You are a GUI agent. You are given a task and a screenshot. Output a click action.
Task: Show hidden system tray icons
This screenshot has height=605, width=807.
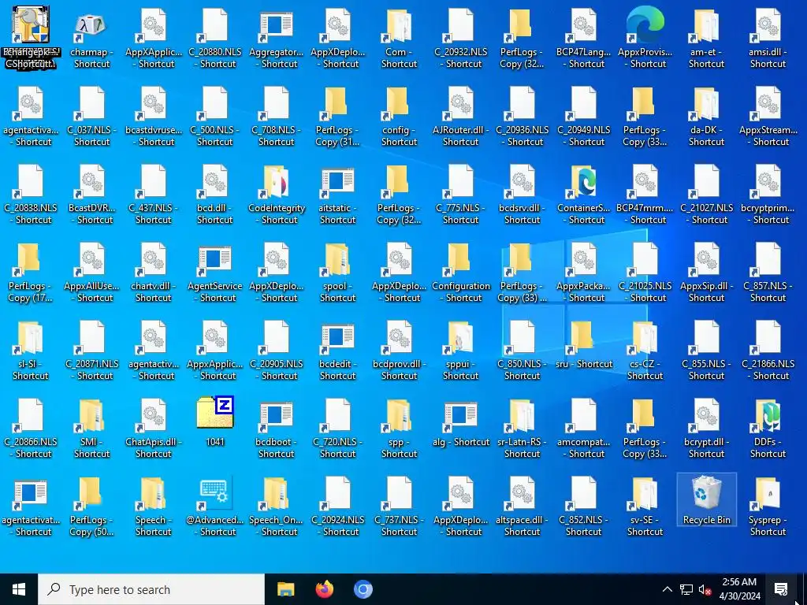pos(667,589)
